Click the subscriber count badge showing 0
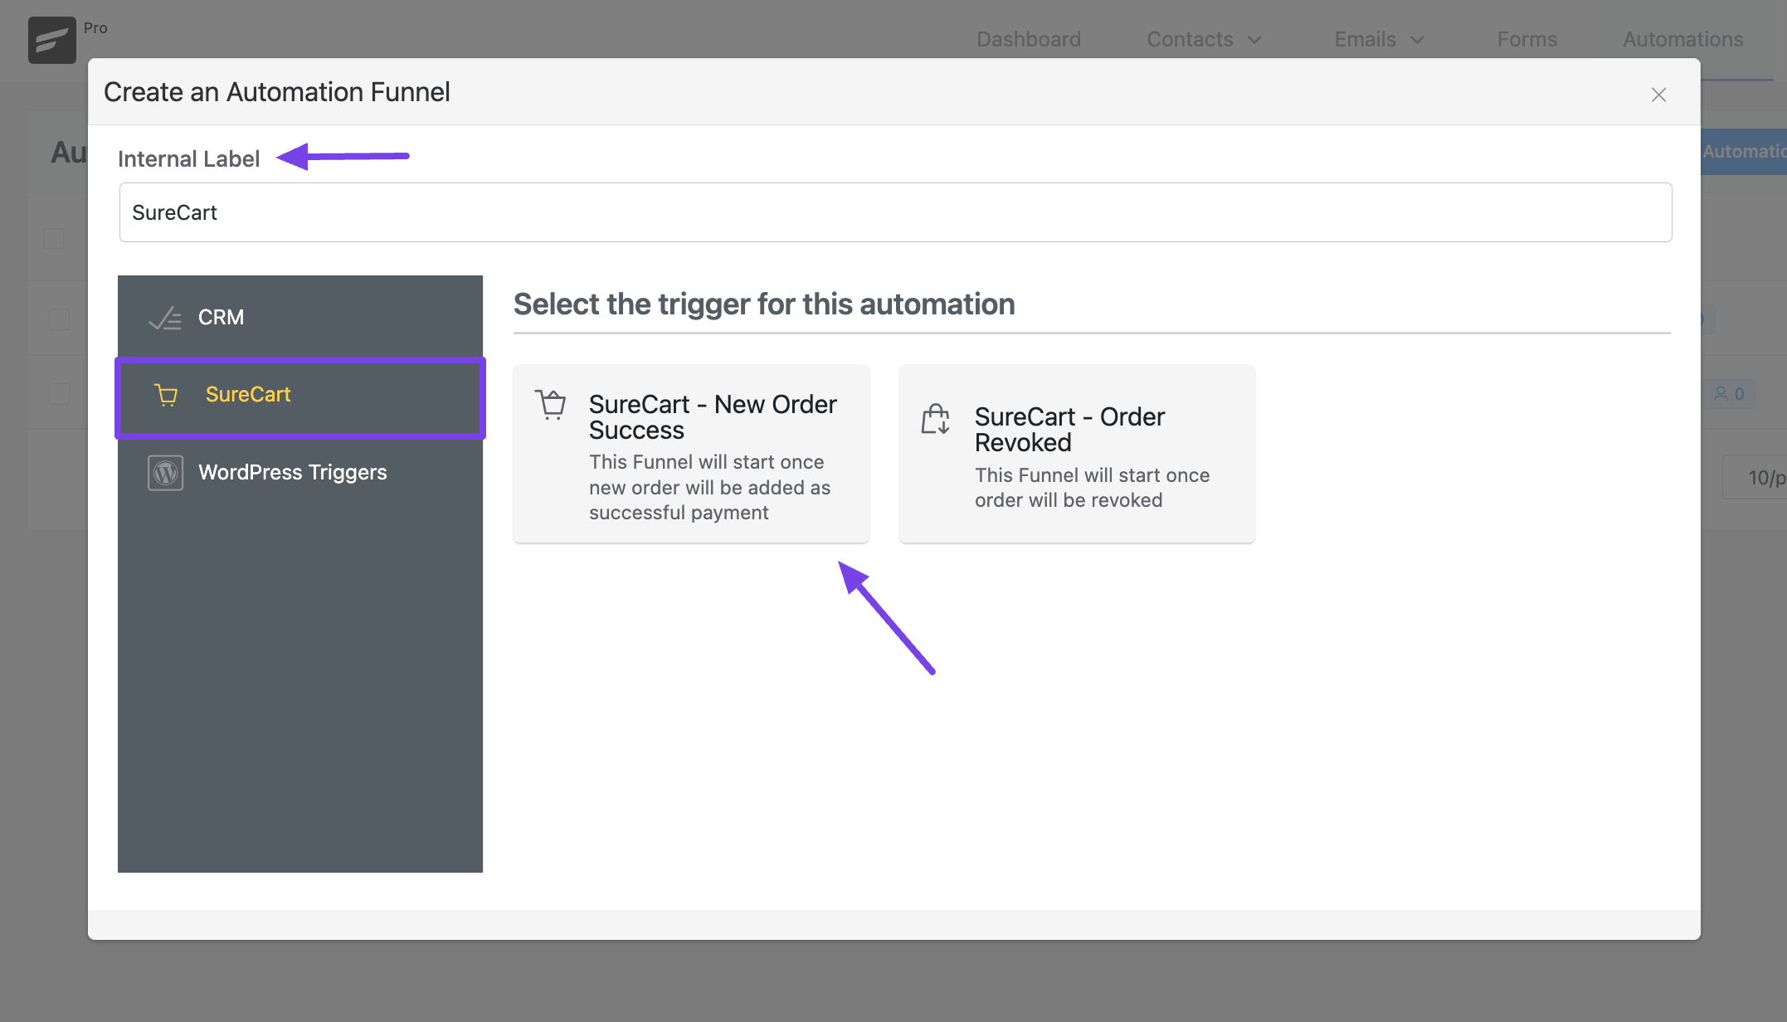 [x=1730, y=394]
